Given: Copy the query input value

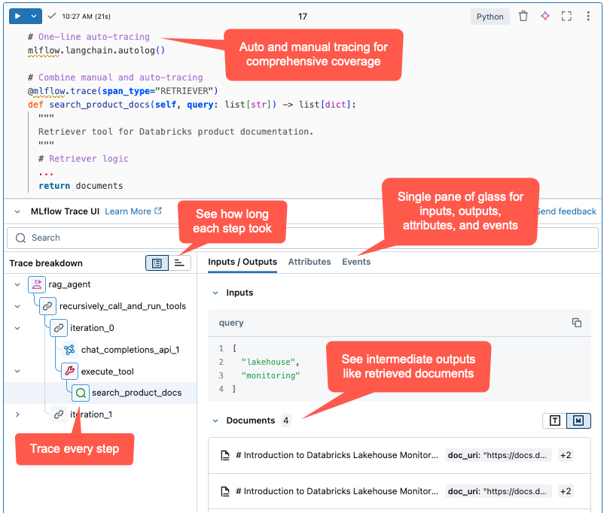Looking at the screenshot, I should click(576, 323).
